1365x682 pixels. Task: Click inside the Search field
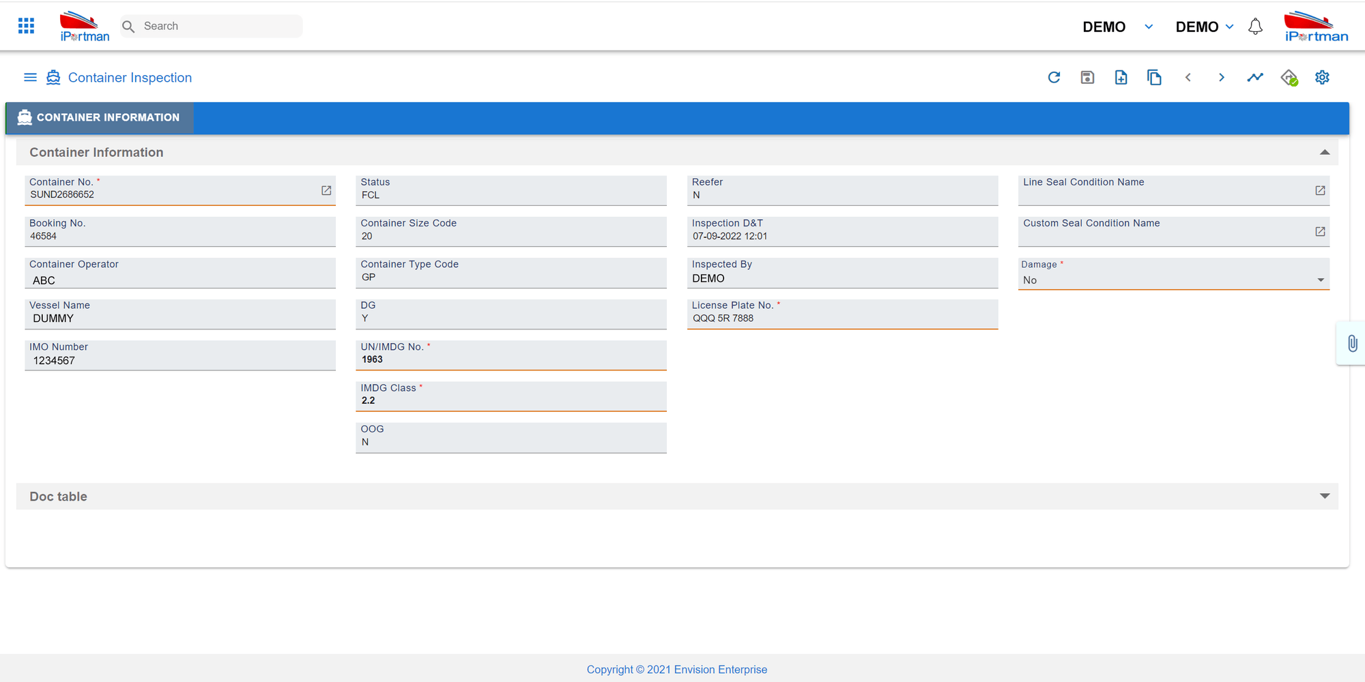tap(212, 26)
